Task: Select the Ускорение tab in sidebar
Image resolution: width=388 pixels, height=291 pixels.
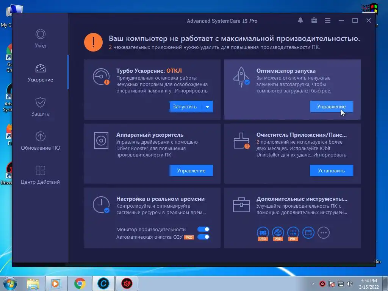Action: tap(40, 72)
